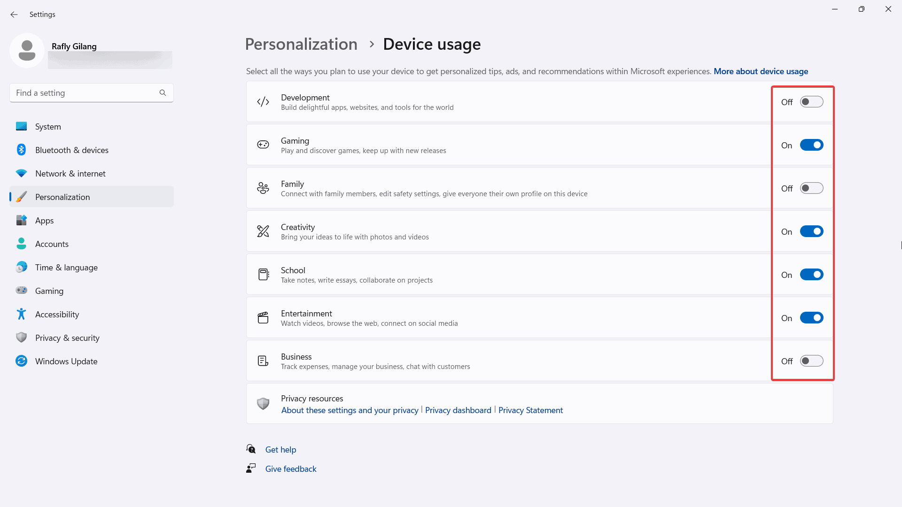902x507 pixels.
Task: Click the Development settings icon
Action: coord(263,102)
